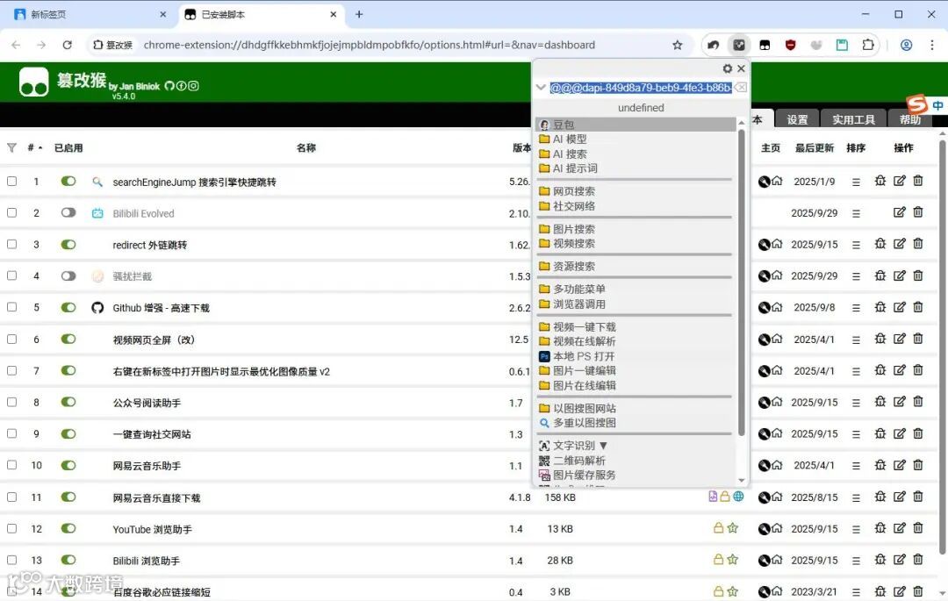This screenshot has height=601, width=948.
Task: Switch to the 设置 tab
Action: (x=797, y=119)
